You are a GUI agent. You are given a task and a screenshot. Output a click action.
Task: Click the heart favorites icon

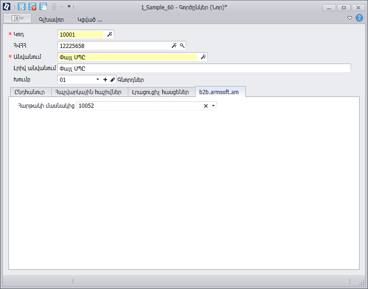pyautogui.click(x=350, y=18)
